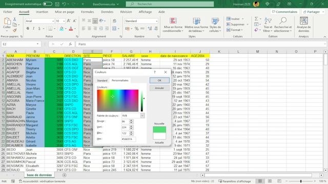Image resolution: width=328 pixels, height=184 pixels.
Task: Open Rechercher et sélectionner menu
Action: pyautogui.click(x=283, y=25)
